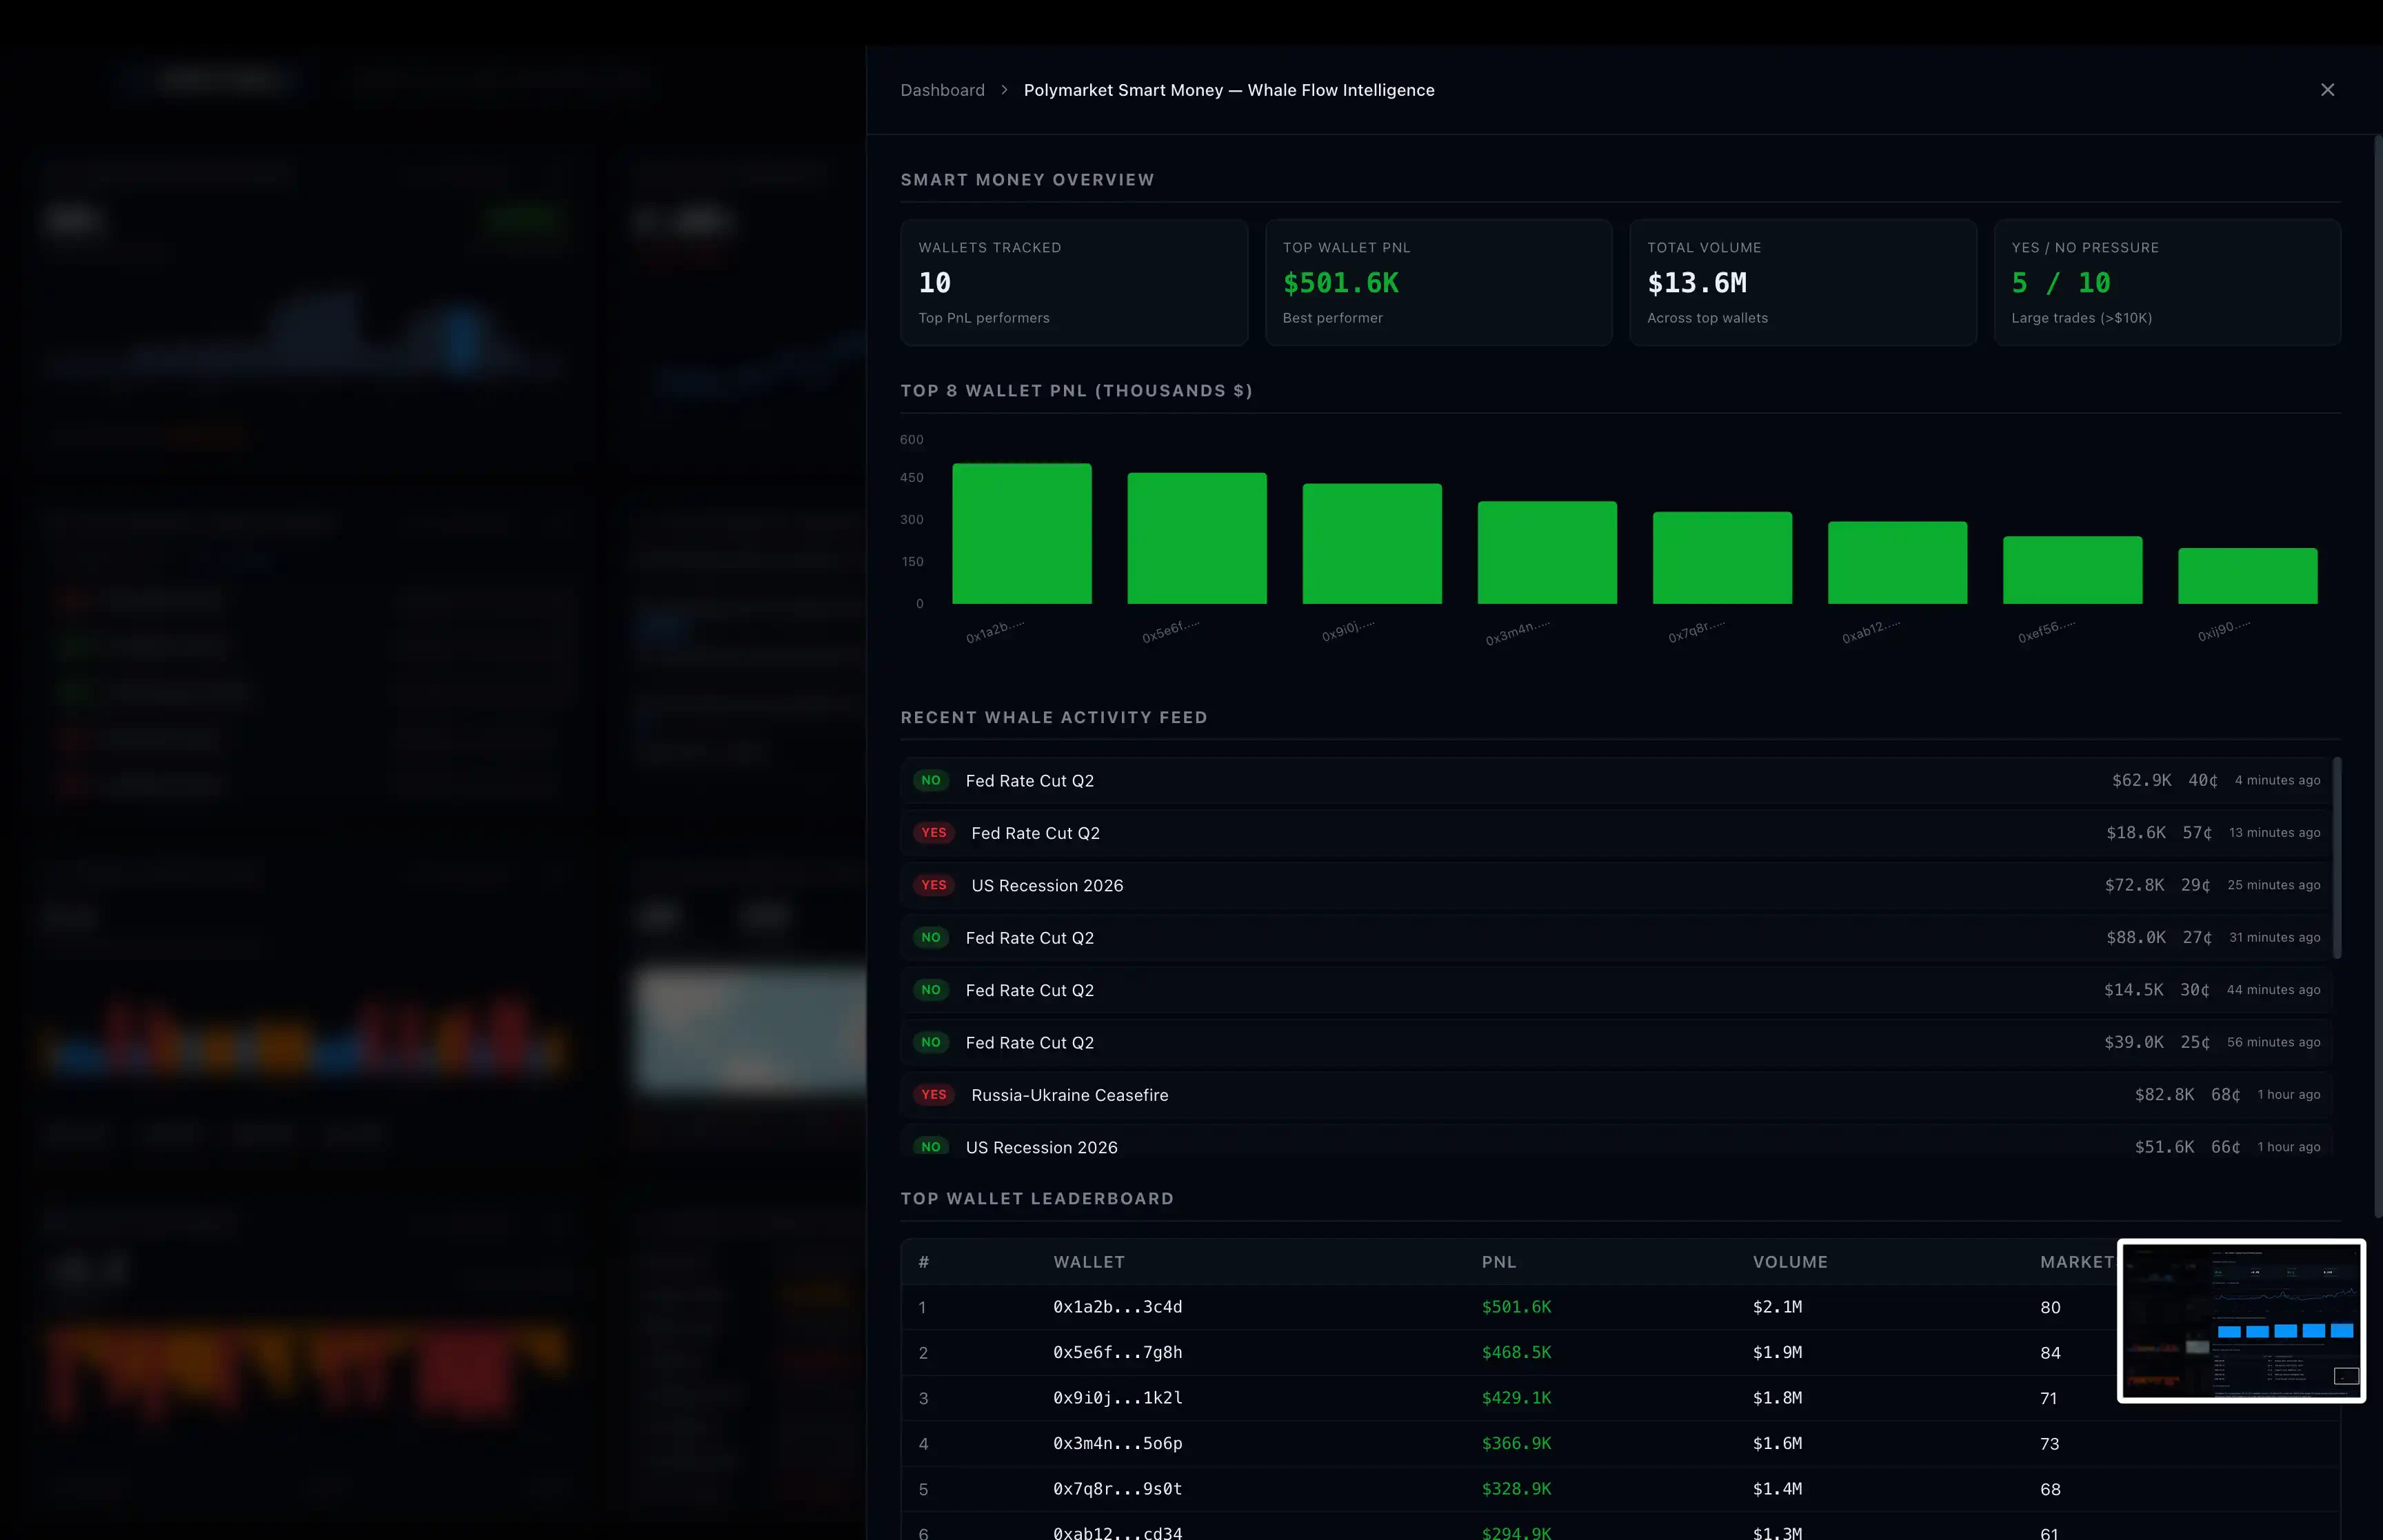Click the NO badge on the $62.9K trade
This screenshot has width=2383, height=1540.
point(930,780)
